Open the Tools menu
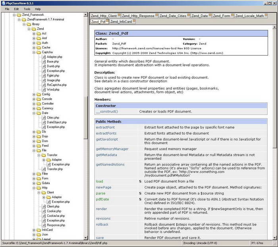Screen dimensions: 278x247 pos(27,9)
